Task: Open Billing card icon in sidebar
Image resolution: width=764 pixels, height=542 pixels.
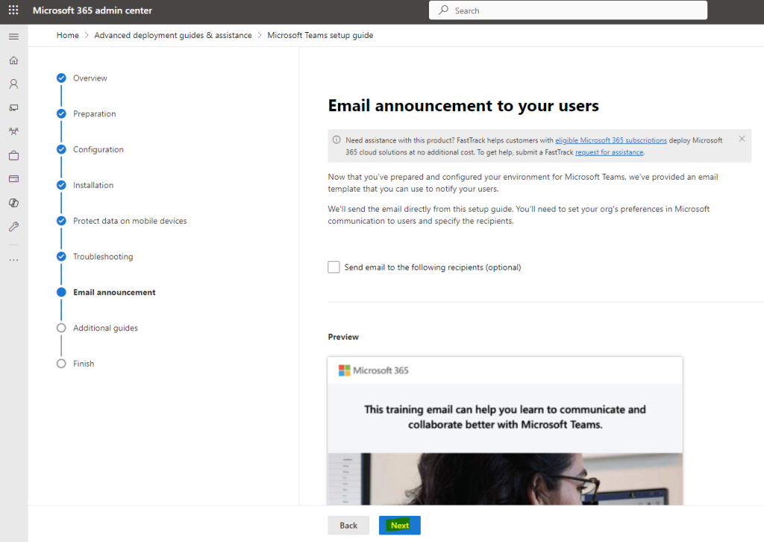Action: (13, 179)
